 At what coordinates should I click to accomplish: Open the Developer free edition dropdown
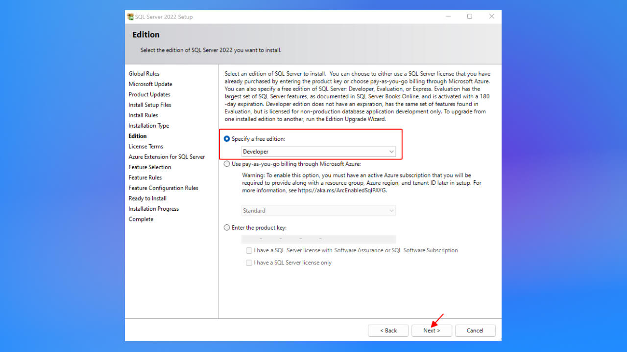point(318,152)
